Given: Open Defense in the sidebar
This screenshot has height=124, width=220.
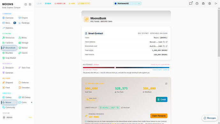Looking at the screenshot, I should [x=24, y=82].
